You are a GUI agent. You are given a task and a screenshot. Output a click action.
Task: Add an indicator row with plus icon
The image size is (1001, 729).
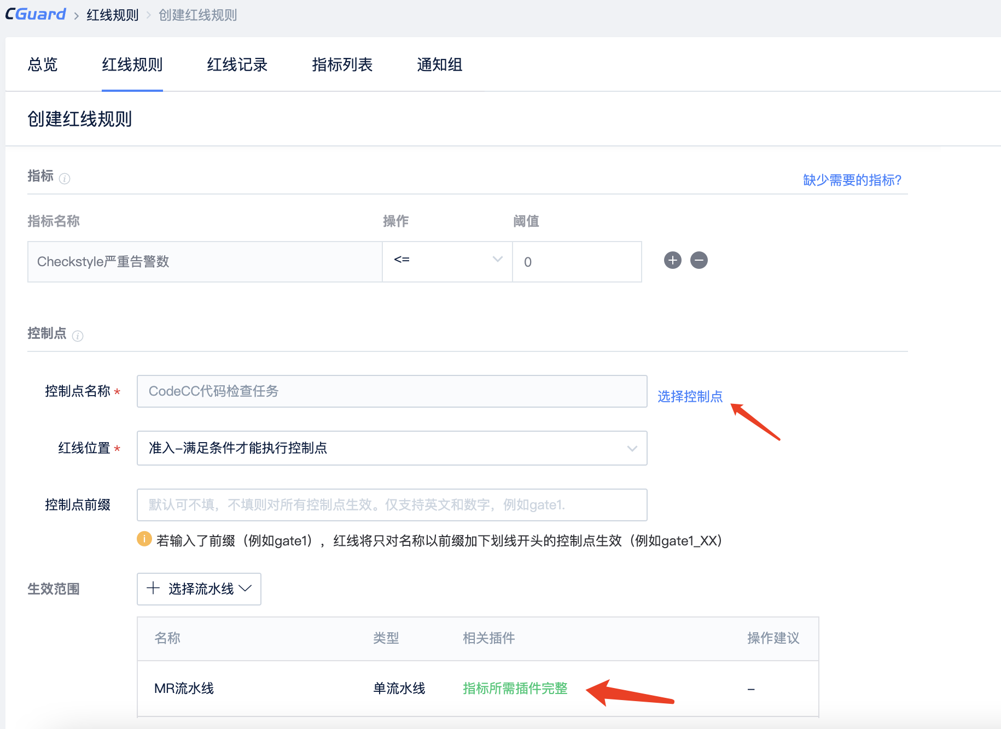point(673,260)
